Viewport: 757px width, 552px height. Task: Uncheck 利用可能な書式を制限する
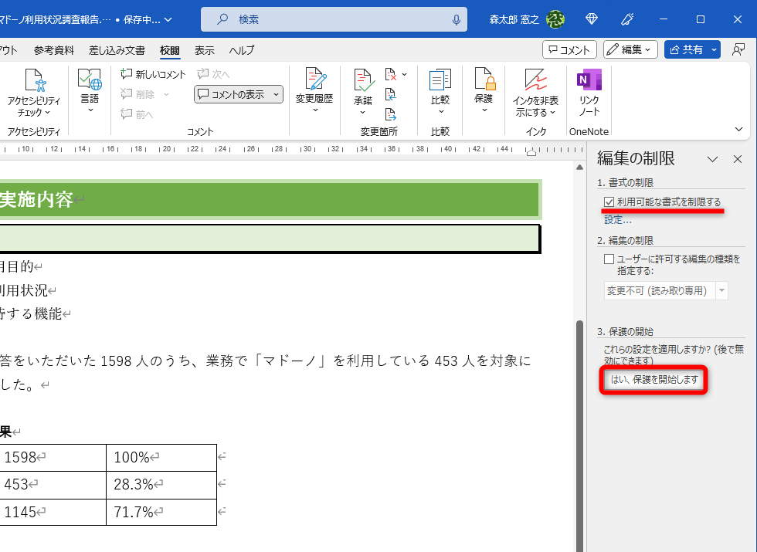coord(608,201)
